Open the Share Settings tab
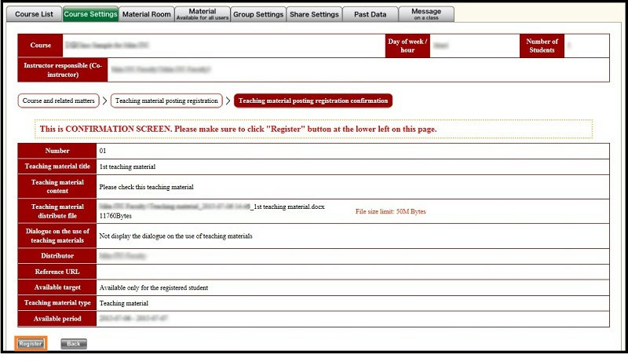Screen dimensions: 628x362 point(314,14)
